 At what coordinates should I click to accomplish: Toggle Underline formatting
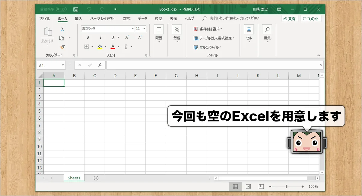113,37
